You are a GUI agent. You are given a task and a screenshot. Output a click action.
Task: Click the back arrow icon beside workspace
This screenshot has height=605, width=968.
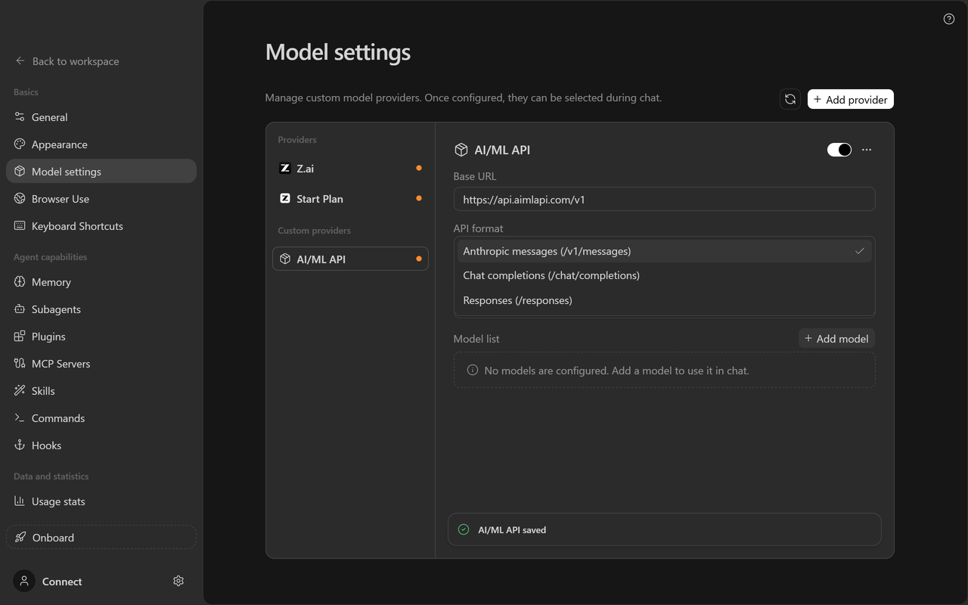20,61
